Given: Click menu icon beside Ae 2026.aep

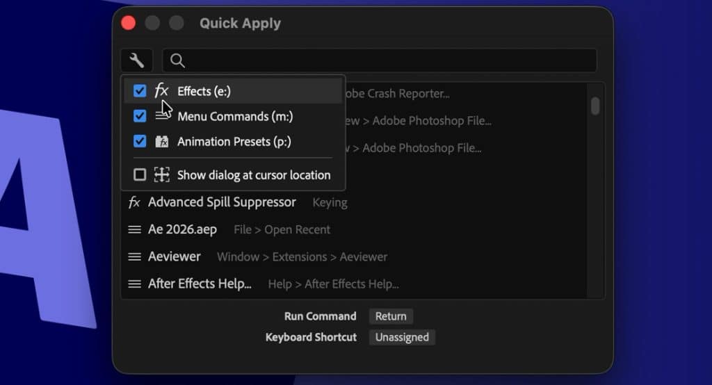Looking at the screenshot, I should [x=134, y=230].
